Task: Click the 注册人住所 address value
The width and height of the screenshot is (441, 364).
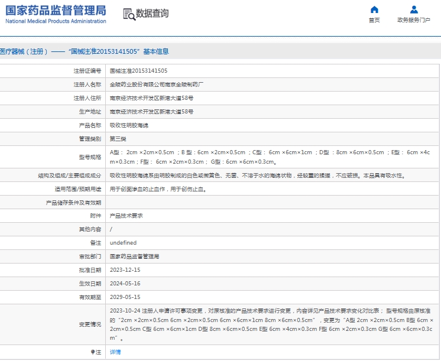Action: (x=151, y=98)
